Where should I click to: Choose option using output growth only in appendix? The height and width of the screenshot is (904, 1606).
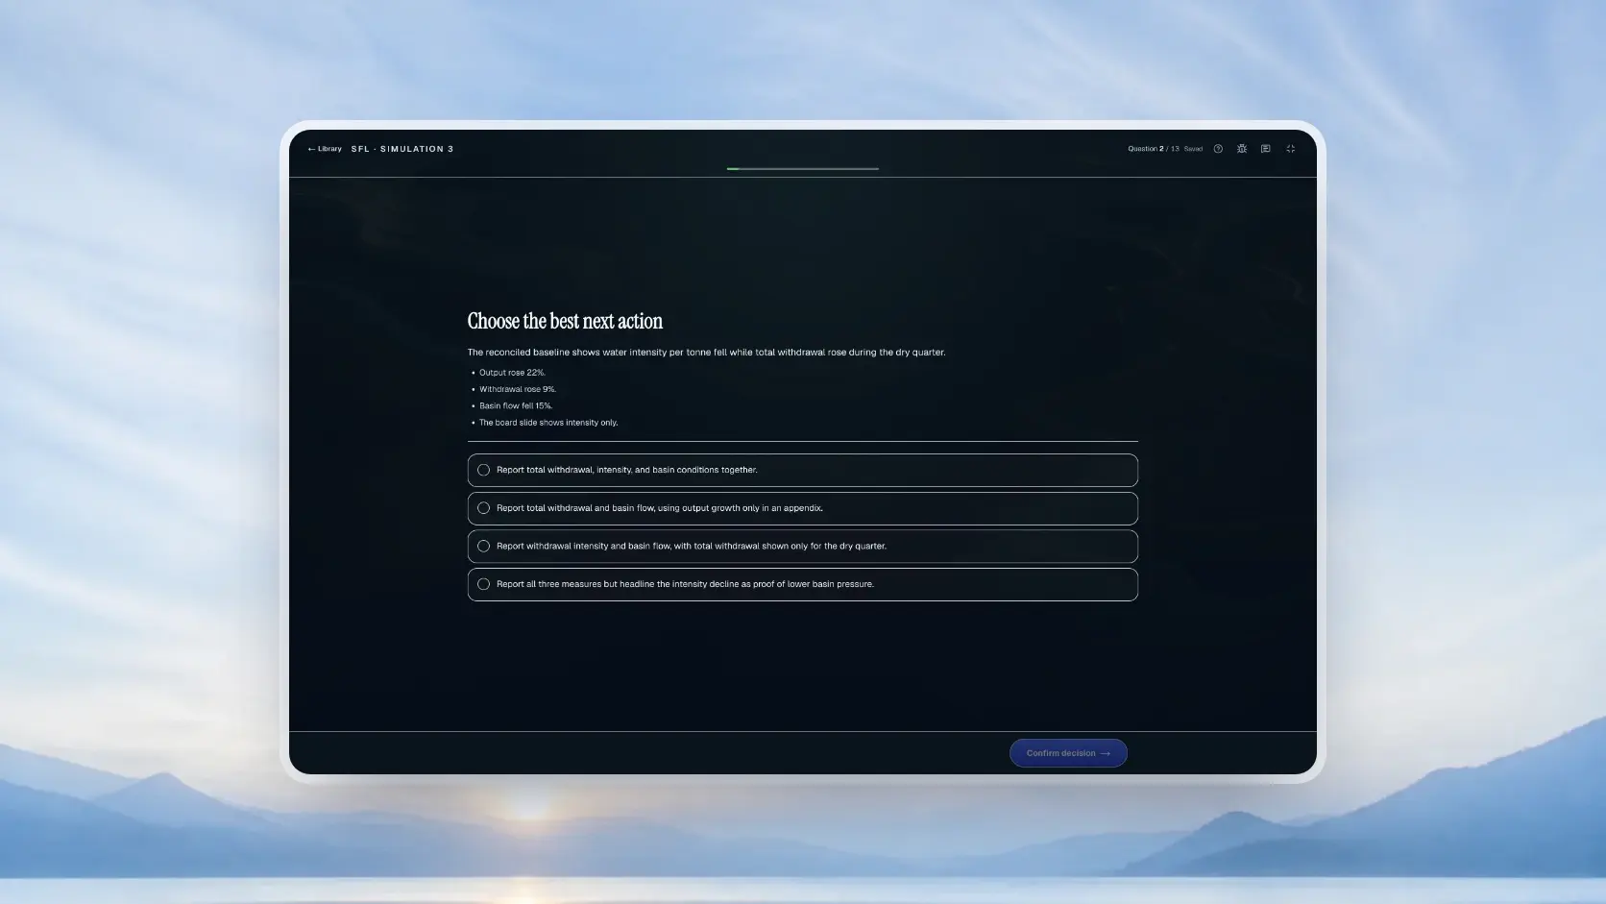[803, 508]
